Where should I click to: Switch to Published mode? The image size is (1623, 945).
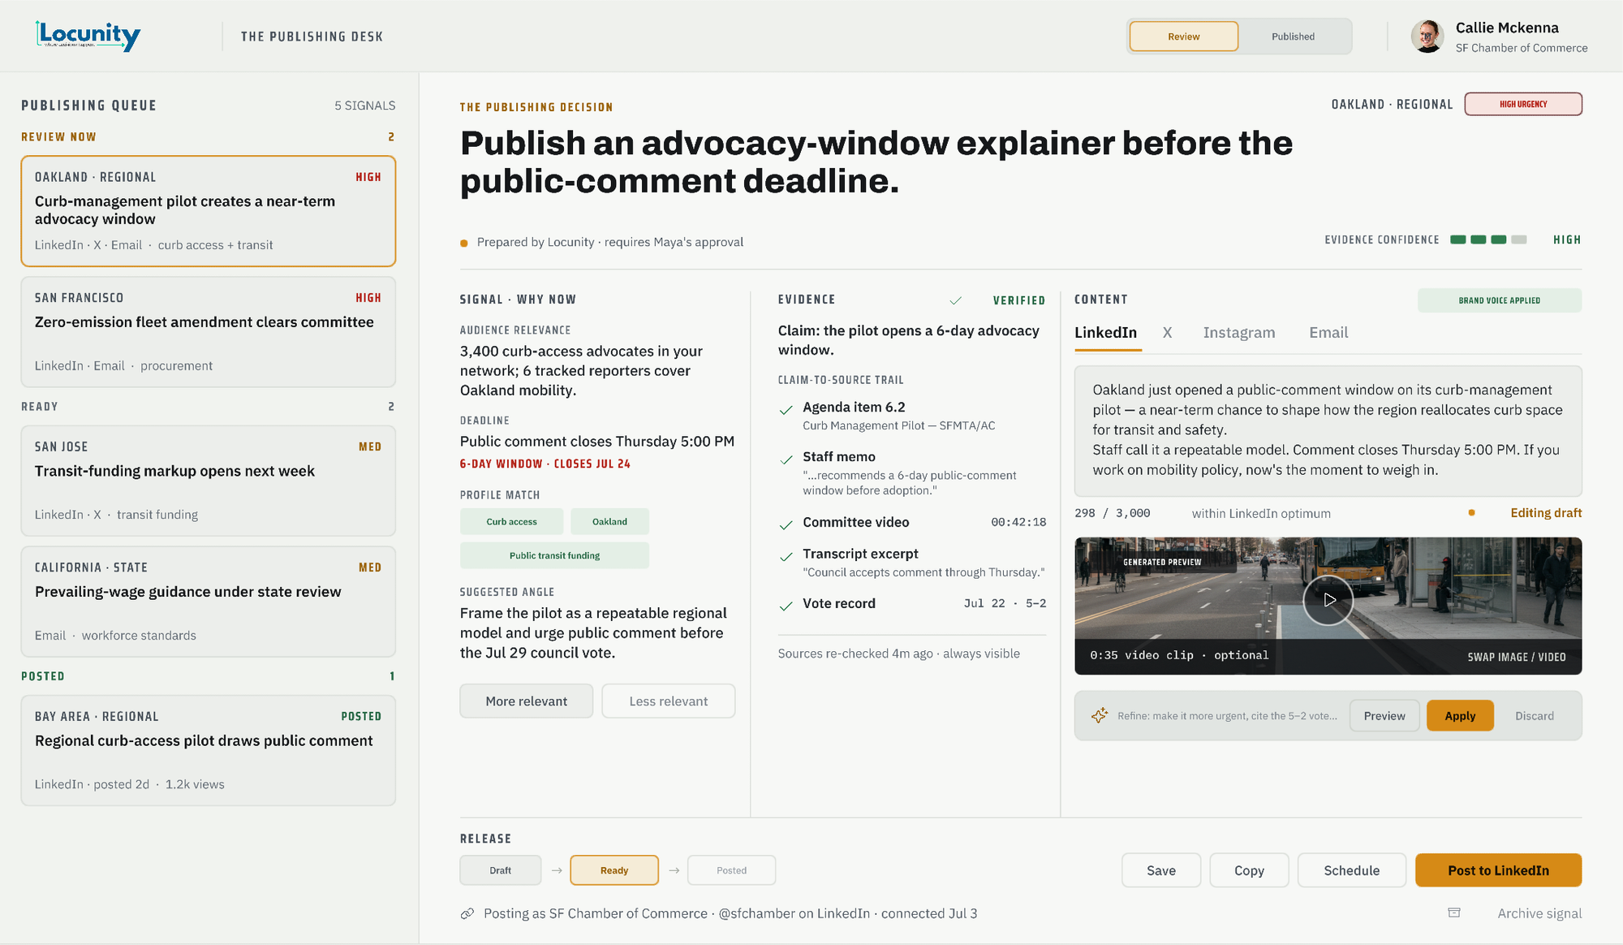1293,37
